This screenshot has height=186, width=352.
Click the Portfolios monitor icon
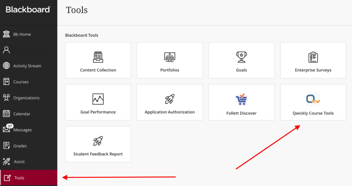170,57
